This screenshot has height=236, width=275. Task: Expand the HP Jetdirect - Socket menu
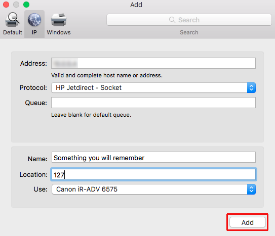(153, 87)
